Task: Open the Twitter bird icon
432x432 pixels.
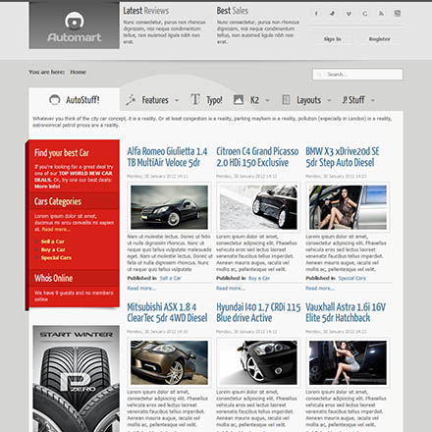Action: [333, 14]
